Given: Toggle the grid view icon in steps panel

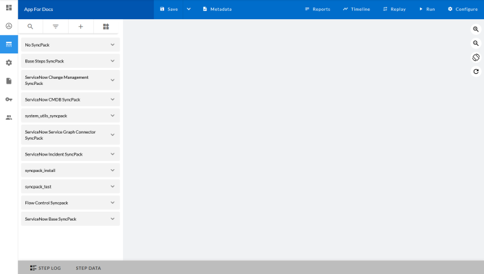Looking at the screenshot, I should pyautogui.click(x=106, y=27).
